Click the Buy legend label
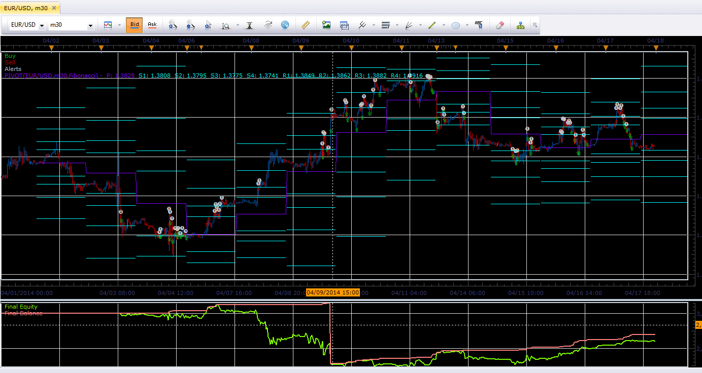This screenshot has height=373, width=702. point(10,56)
